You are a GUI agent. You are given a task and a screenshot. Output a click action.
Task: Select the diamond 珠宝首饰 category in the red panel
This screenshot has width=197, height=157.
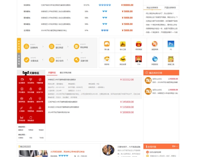pos(31,81)
